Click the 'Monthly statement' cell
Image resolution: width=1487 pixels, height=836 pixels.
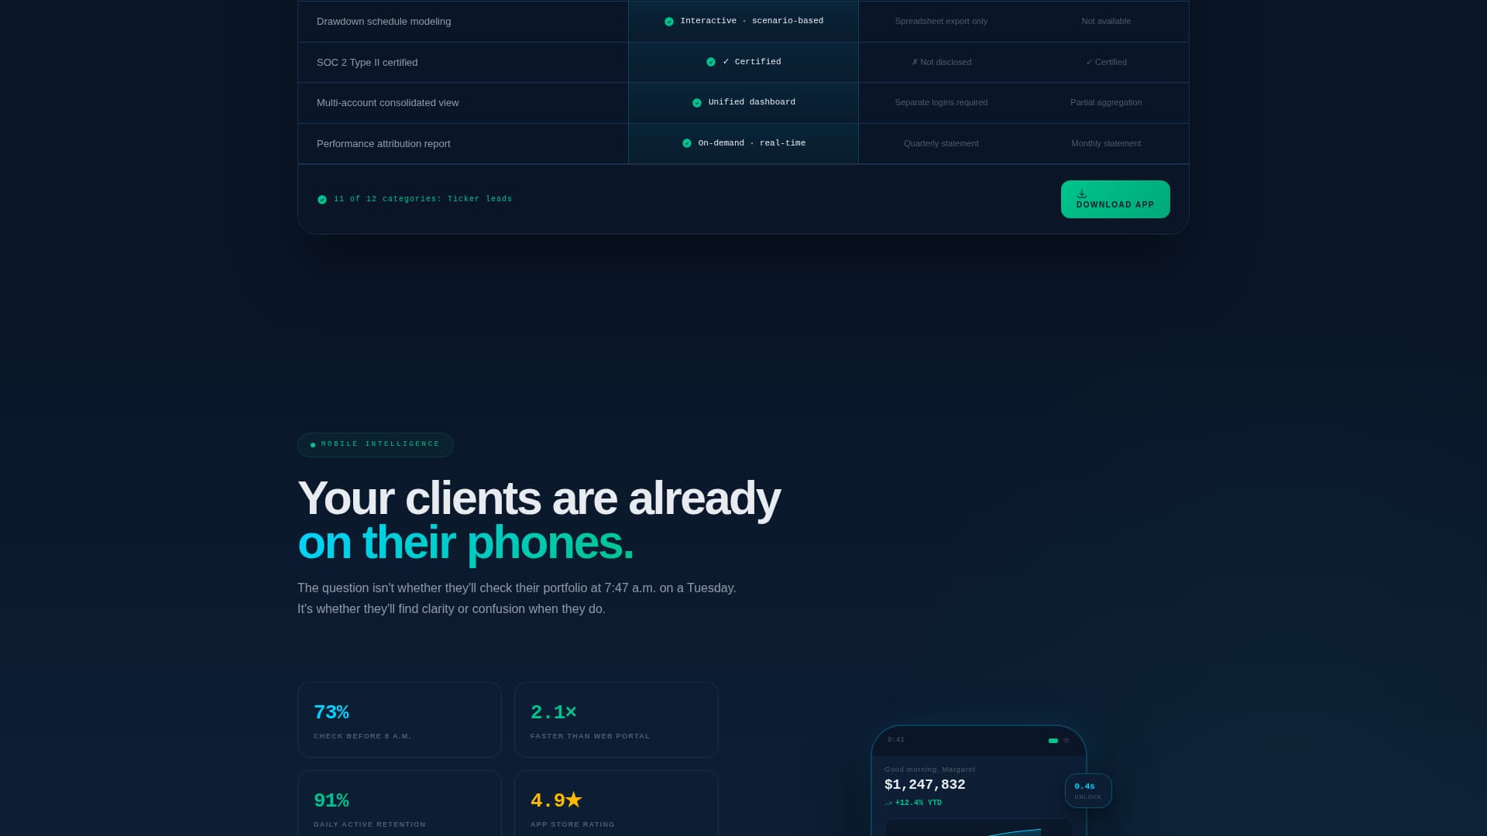coord(1106,144)
